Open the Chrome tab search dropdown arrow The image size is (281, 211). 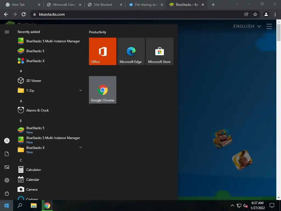click(x=237, y=4)
